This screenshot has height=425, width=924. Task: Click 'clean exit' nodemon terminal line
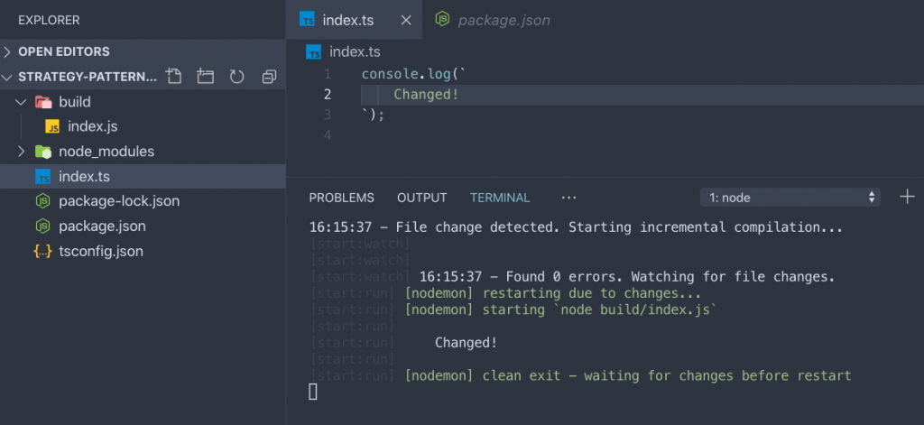pos(628,375)
